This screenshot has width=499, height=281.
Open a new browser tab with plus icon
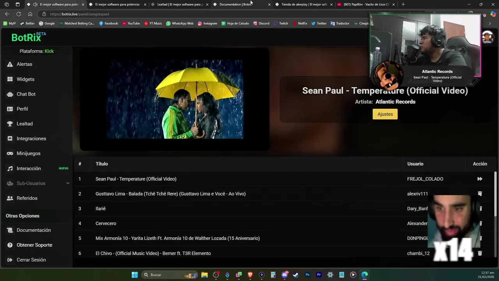coord(403,4)
